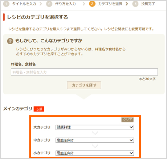Click arrow icon after カテゴリを選択 step
Viewport: 167px width, 159px height.
(x=127, y=4)
